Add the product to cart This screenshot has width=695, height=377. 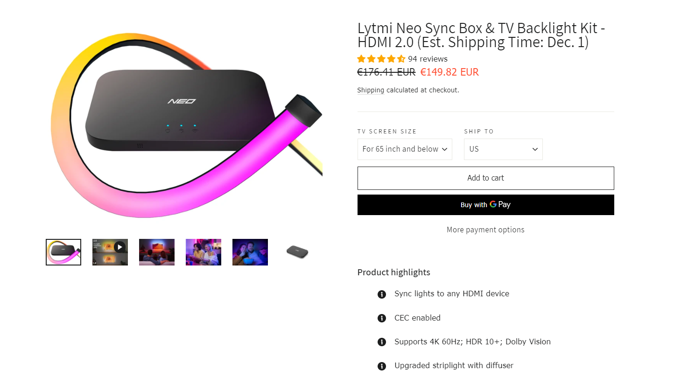[485, 178]
